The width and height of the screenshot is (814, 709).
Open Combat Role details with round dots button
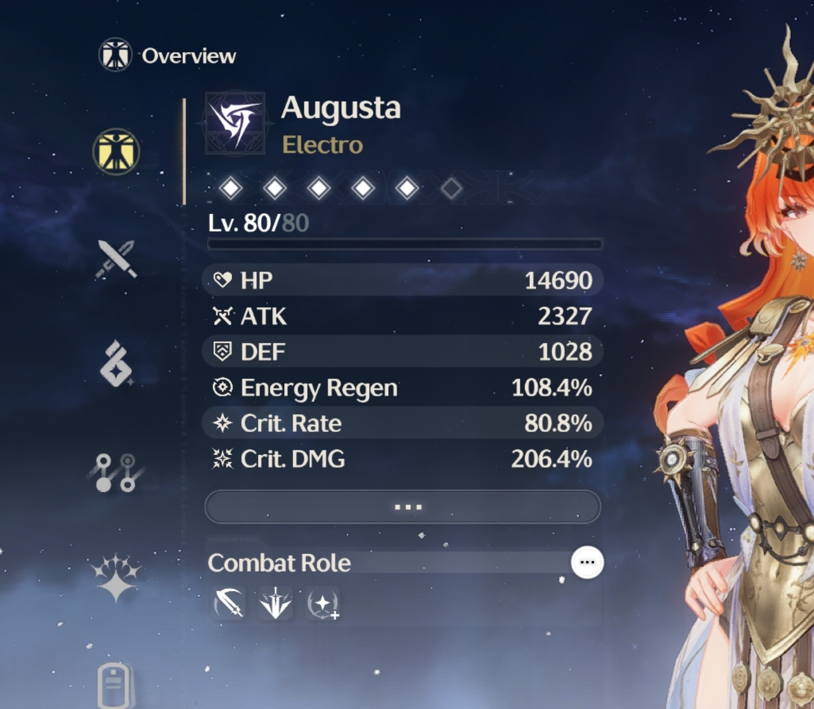[587, 562]
